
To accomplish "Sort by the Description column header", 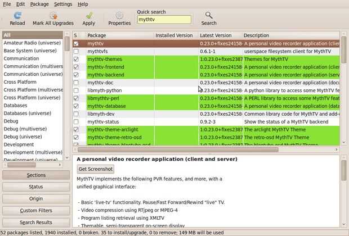I will pyautogui.click(x=291, y=35).
